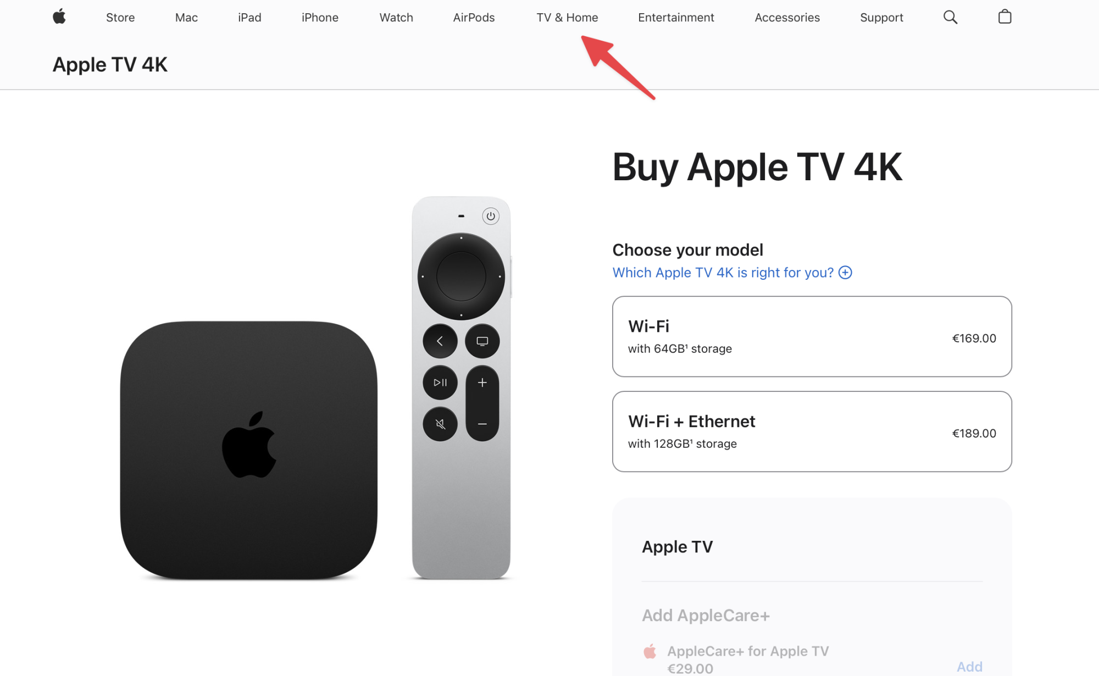The width and height of the screenshot is (1099, 676).
Task: Add AppleCare+ for Apple TV
Action: [969, 667]
